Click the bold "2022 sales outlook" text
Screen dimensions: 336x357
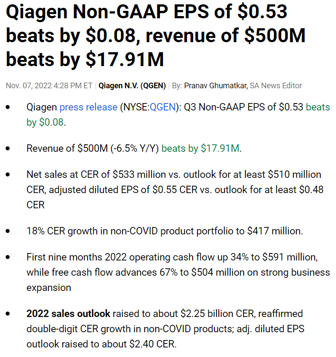pos(68,314)
